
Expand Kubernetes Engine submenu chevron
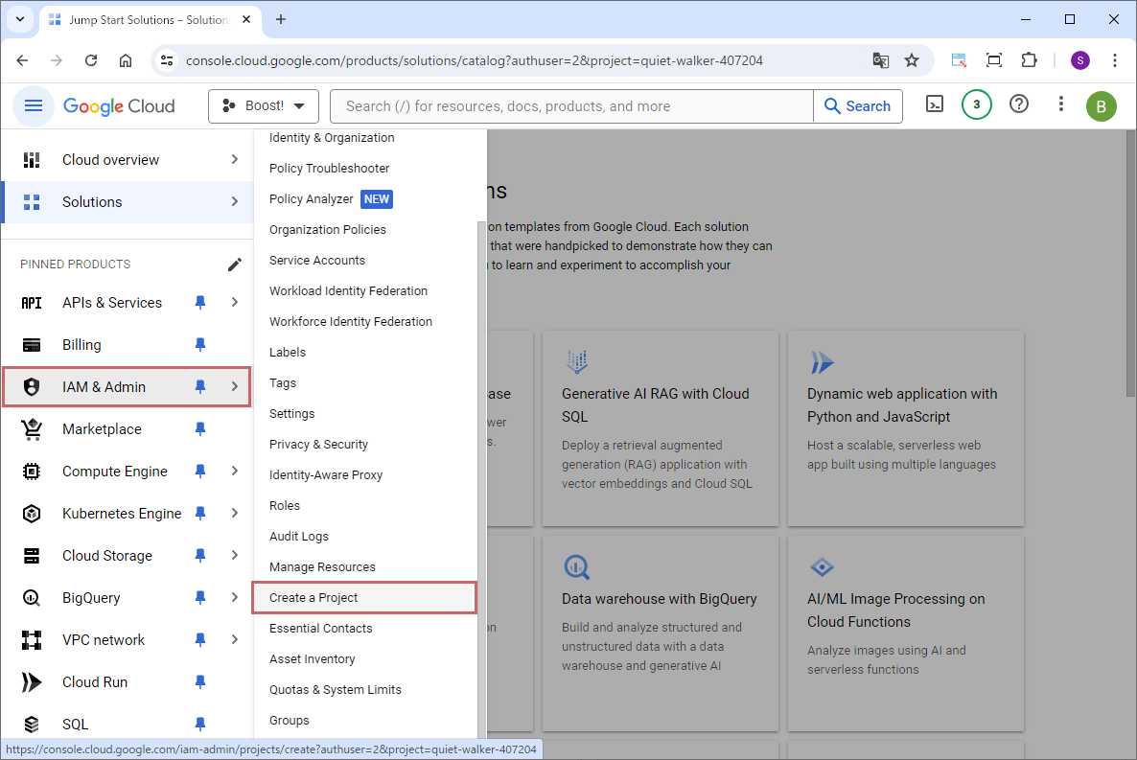pyautogui.click(x=234, y=513)
